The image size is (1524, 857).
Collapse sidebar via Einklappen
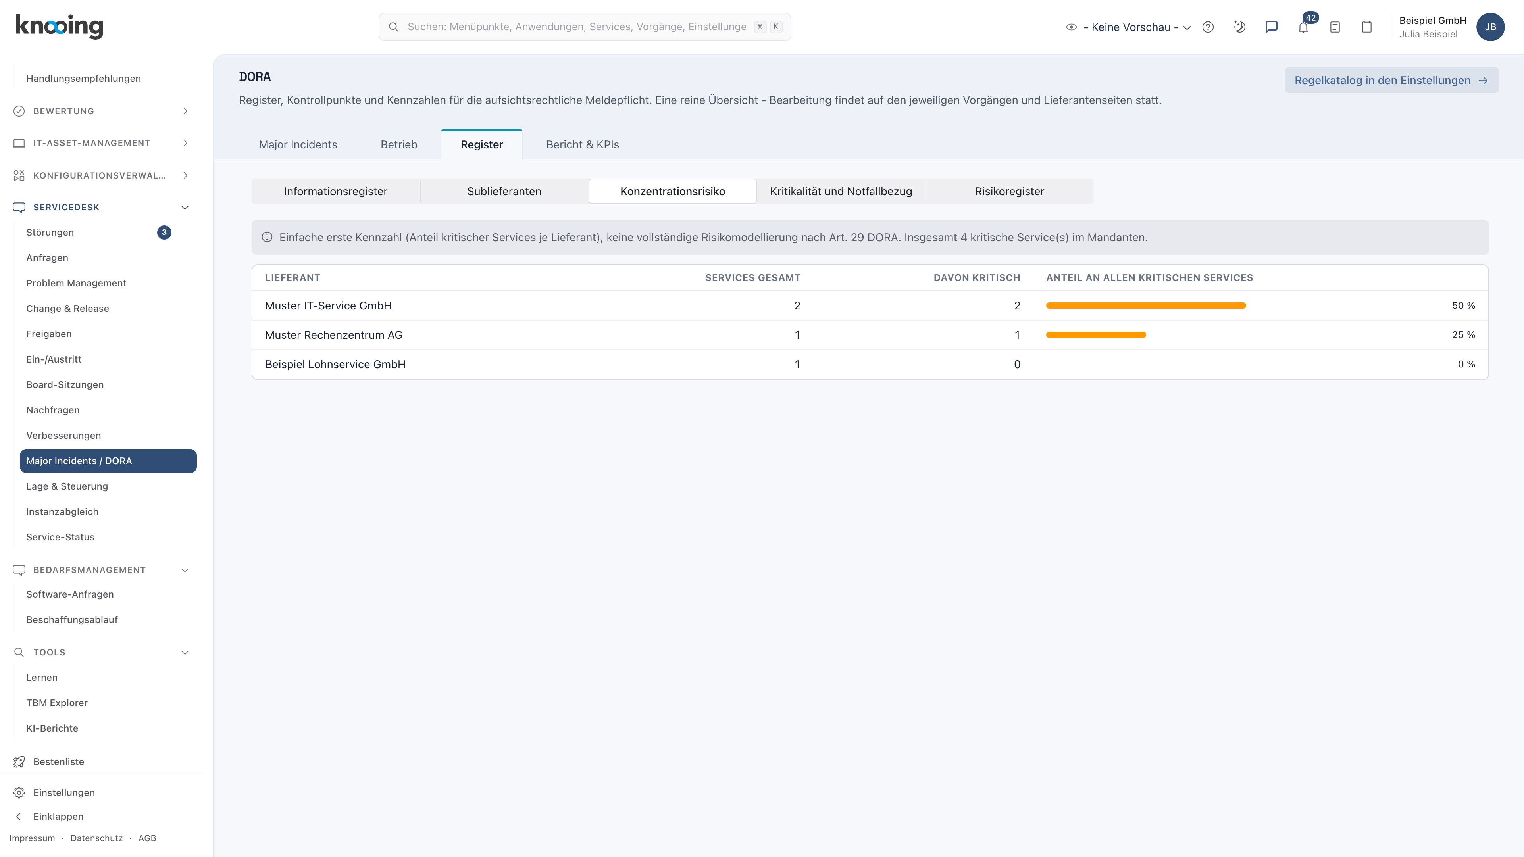pyautogui.click(x=58, y=816)
